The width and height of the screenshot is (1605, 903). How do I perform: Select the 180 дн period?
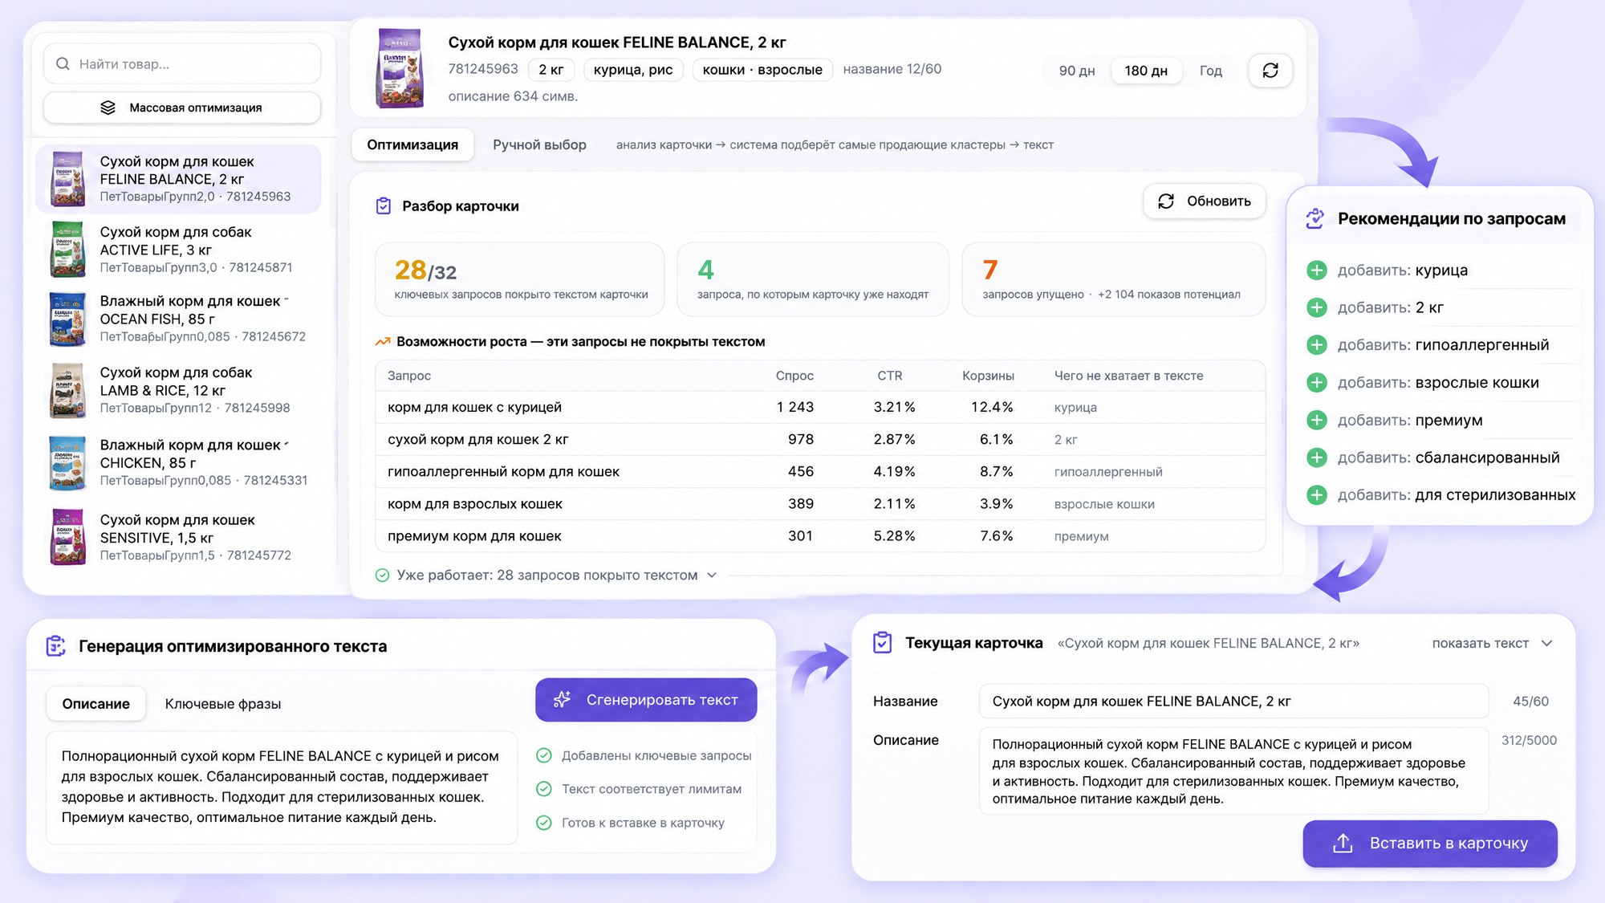tap(1146, 71)
